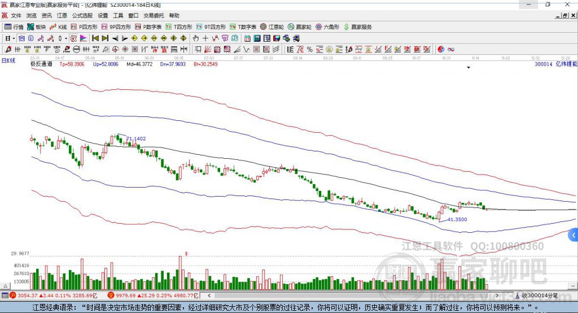Click the 极反通道 indicator label
Image resolution: width=578 pixels, height=313 pixels.
coord(41,64)
